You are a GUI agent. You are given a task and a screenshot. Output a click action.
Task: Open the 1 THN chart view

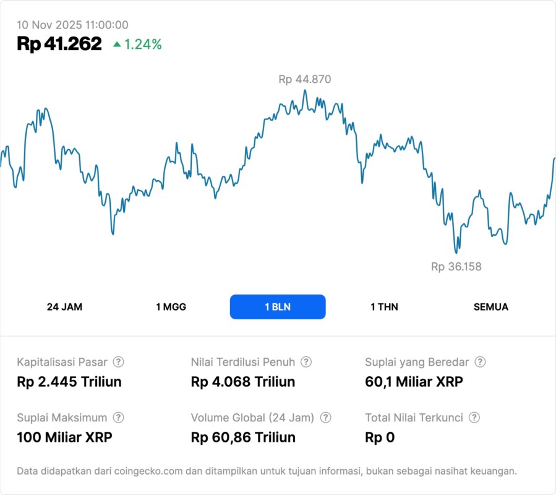383,307
